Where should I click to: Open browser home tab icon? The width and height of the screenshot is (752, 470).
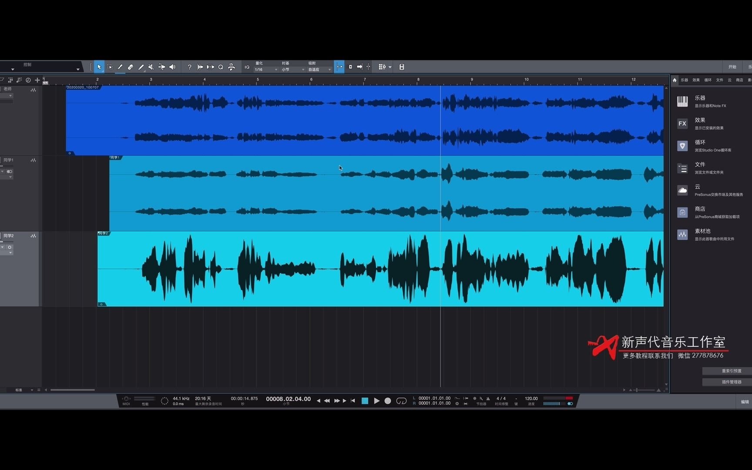[x=675, y=80]
